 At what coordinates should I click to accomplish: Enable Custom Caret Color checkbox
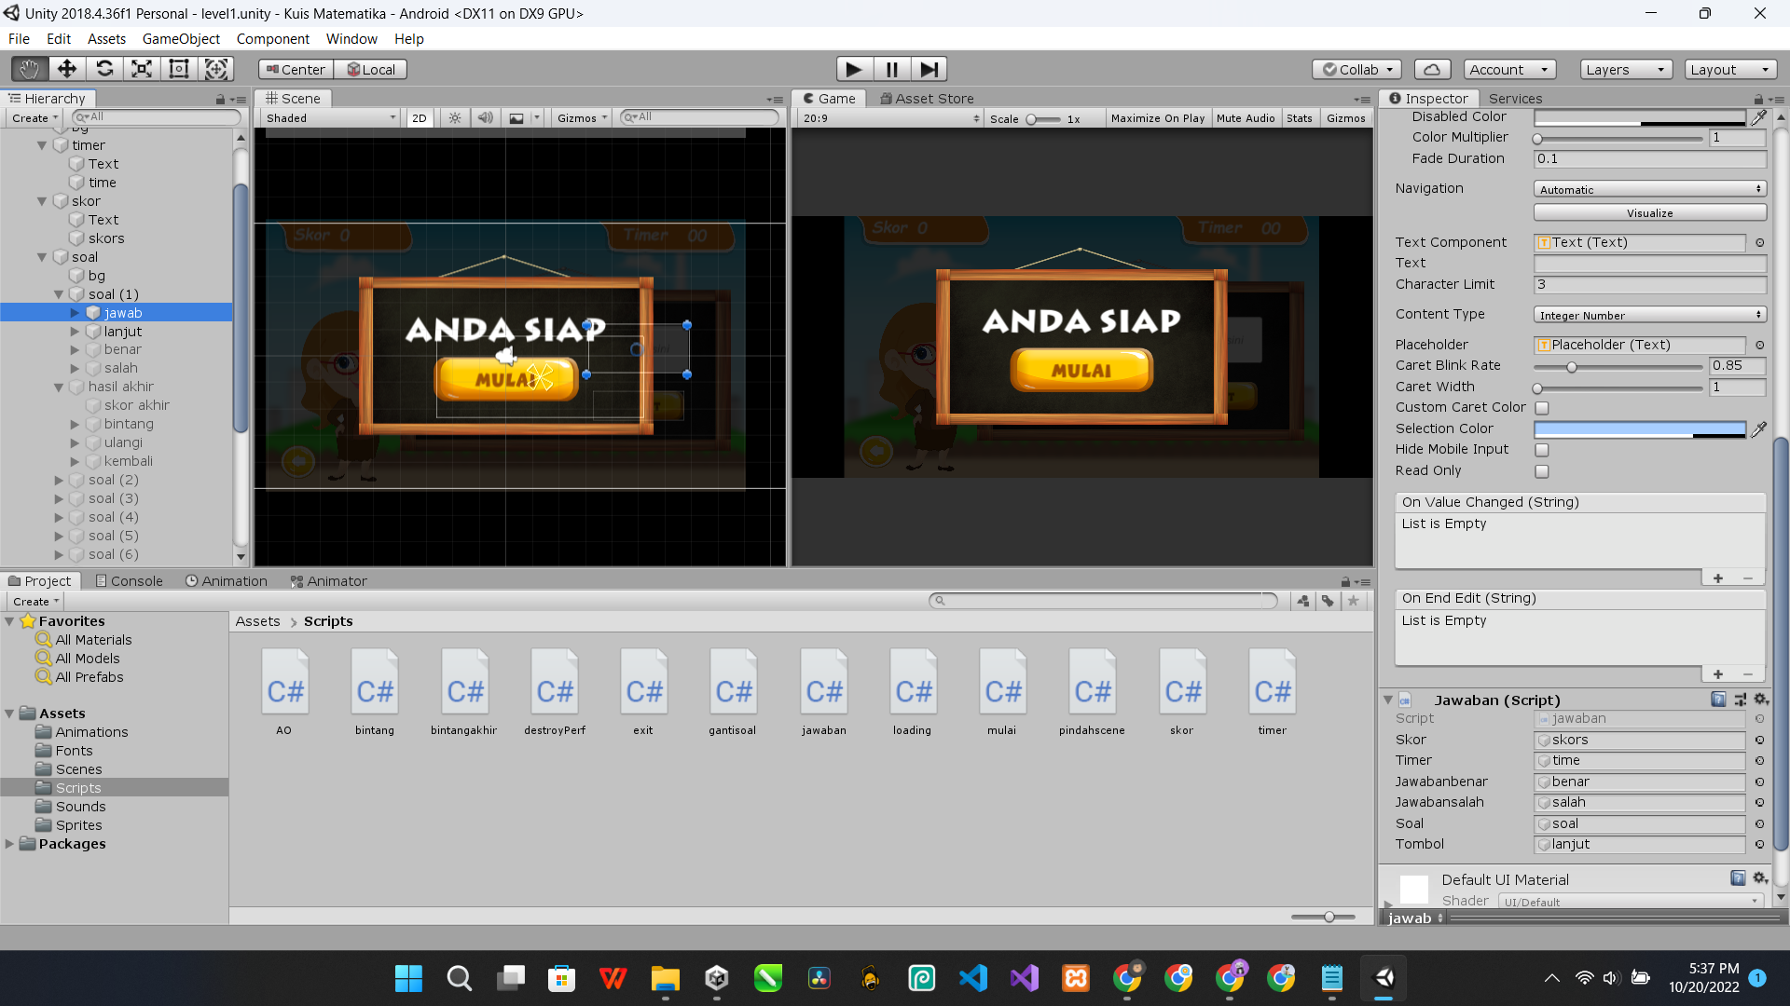(1542, 408)
